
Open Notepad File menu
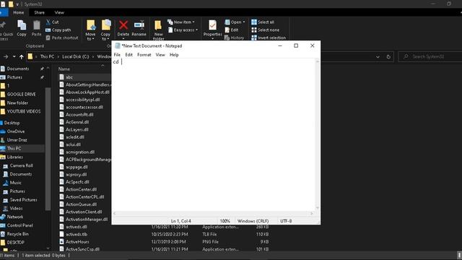point(117,55)
